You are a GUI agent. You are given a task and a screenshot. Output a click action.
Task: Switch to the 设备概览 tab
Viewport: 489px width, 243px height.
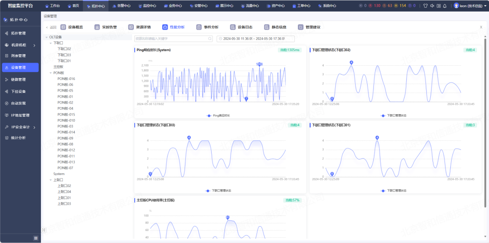point(72,27)
